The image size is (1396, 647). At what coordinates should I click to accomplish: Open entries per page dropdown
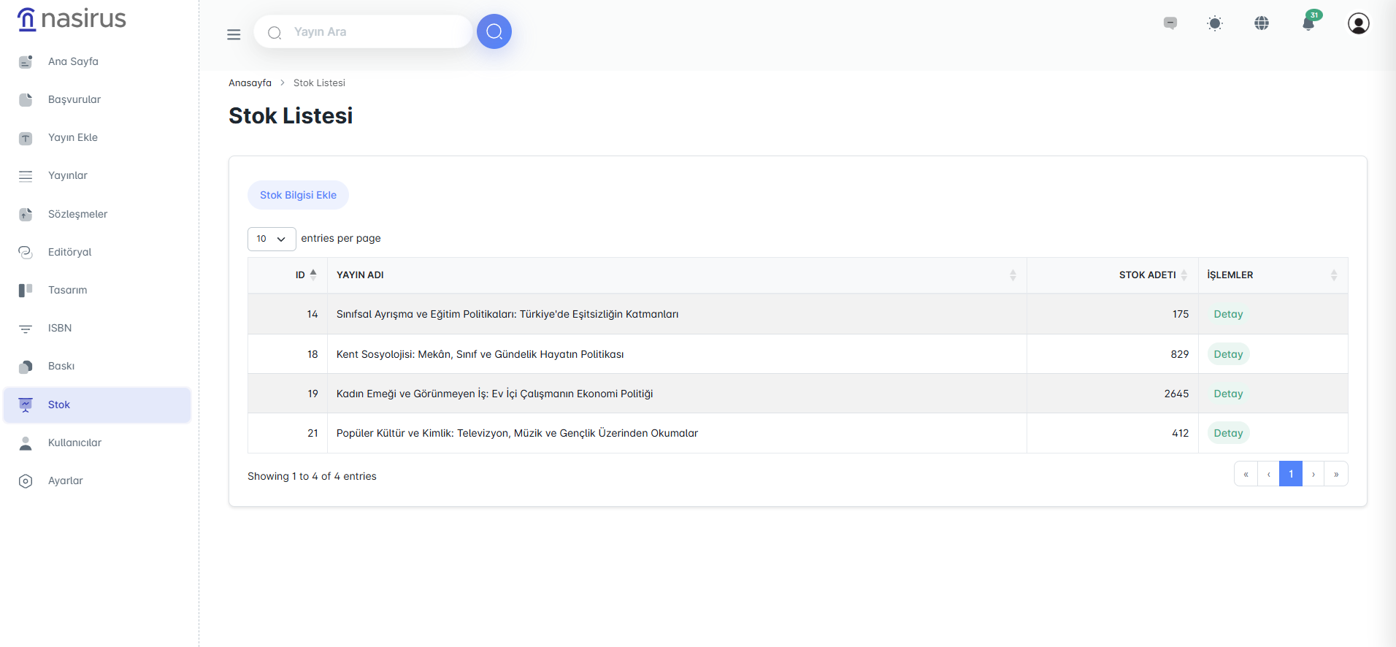coord(272,239)
